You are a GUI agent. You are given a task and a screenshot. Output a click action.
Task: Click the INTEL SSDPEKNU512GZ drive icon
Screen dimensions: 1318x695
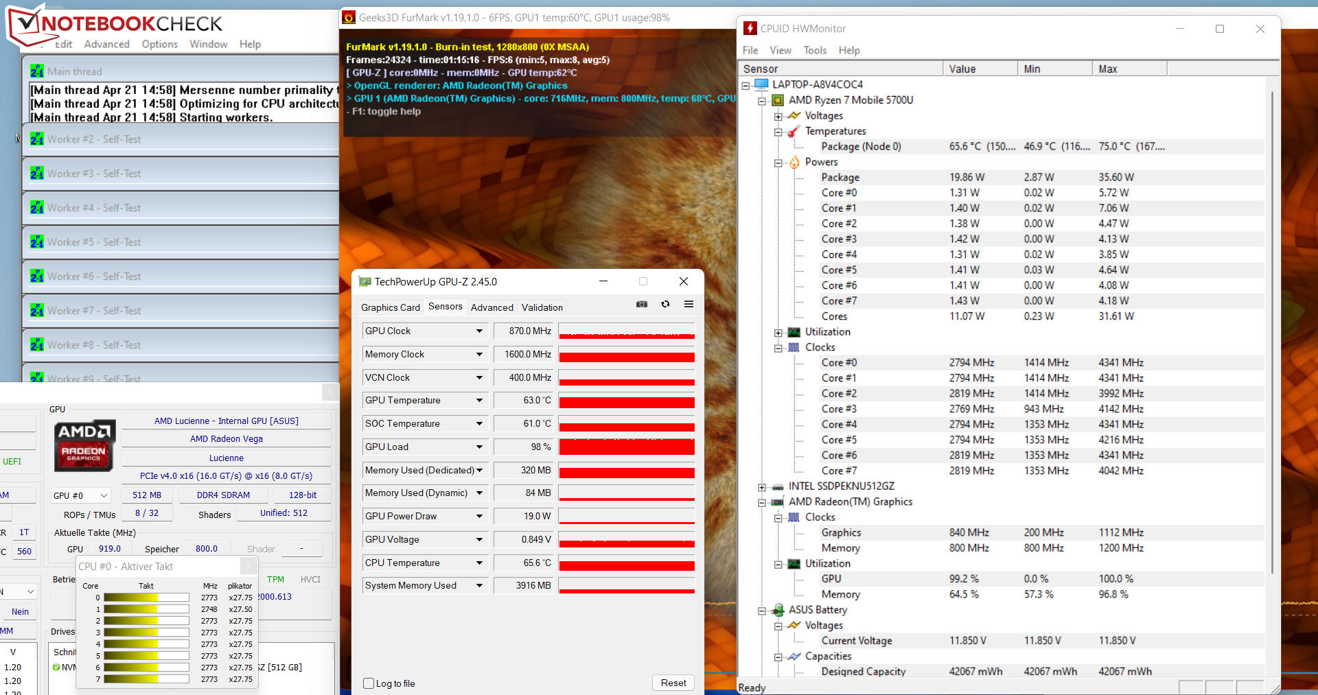coord(778,486)
